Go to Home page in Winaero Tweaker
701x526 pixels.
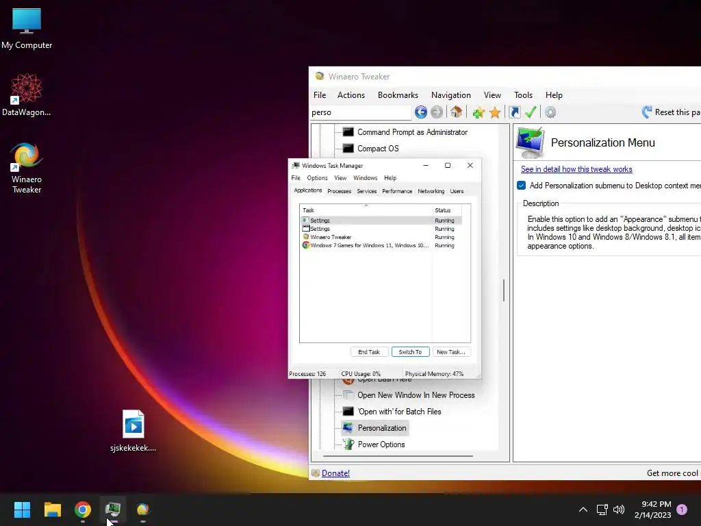456,112
